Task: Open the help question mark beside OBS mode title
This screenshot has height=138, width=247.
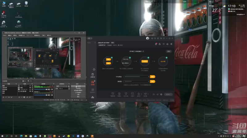Action: [x=143, y=51]
